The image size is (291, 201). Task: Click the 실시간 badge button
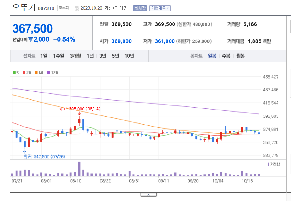(x=140, y=8)
